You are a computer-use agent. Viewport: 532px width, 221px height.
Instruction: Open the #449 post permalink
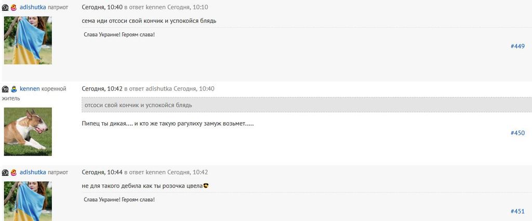[x=517, y=46]
